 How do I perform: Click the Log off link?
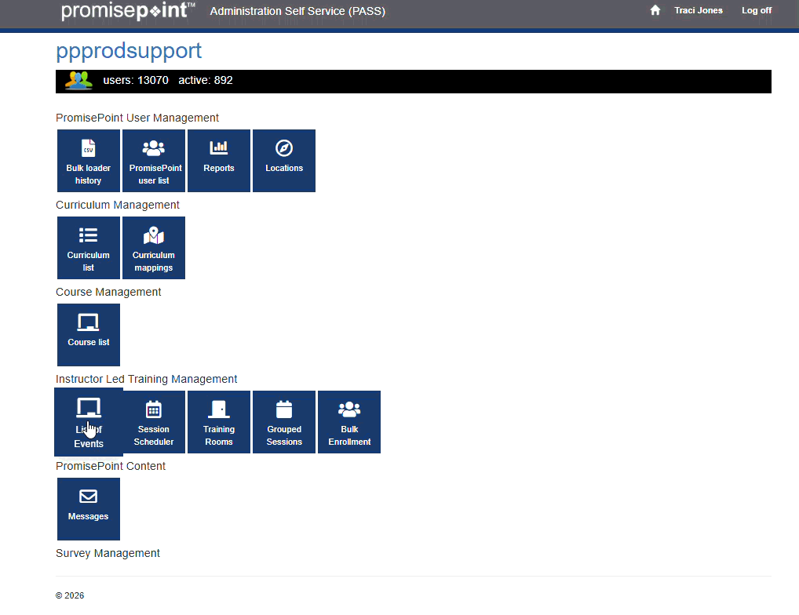coord(757,11)
